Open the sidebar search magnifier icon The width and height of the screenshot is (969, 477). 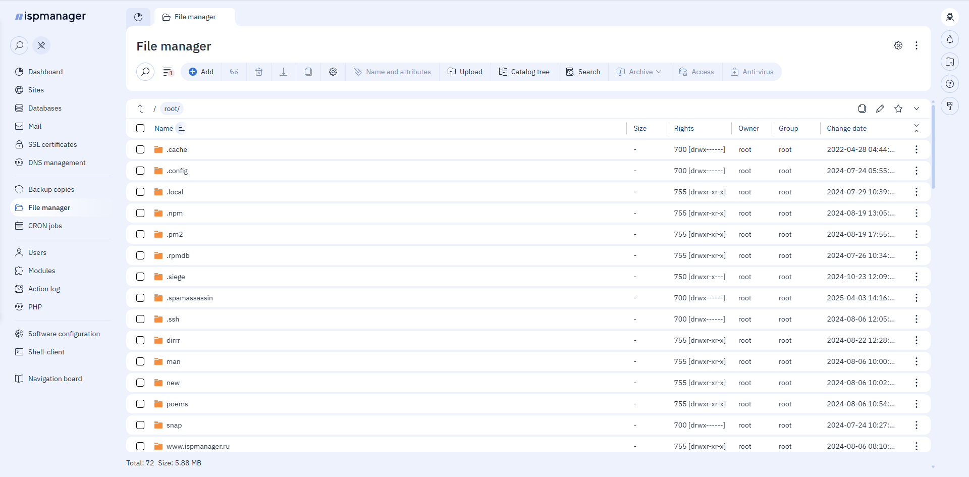pos(19,45)
